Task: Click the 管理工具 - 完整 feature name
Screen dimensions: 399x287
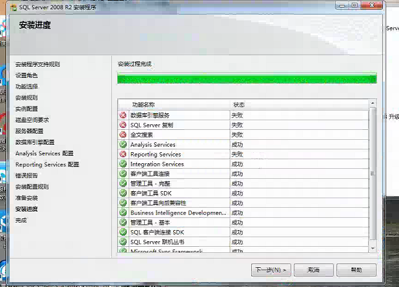Action: click(150, 184)
